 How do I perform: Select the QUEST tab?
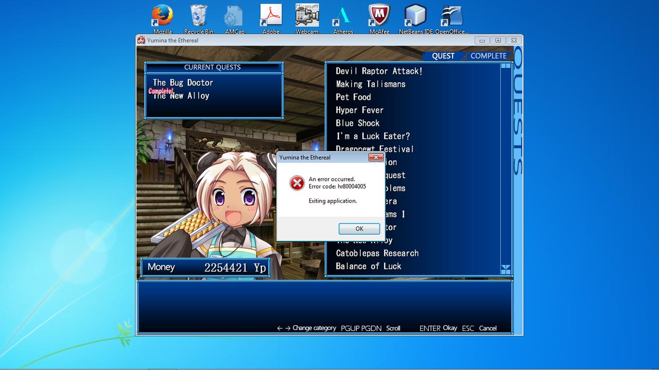pyautogui.click(x=443, y=56)
